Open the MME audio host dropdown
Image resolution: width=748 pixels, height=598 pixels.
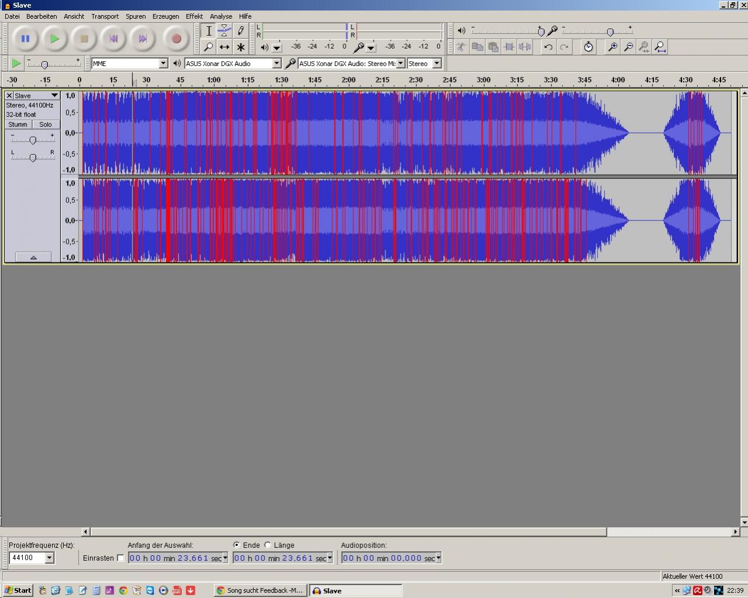tap(163, 63)
